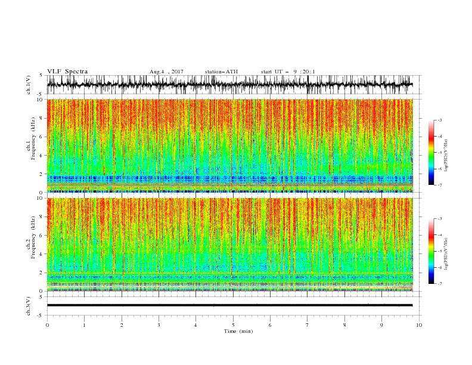Click the "2" kHz tick on ch.2 frequency axis
Viewport: 472px width, 365px height.
tap(41, 273)
